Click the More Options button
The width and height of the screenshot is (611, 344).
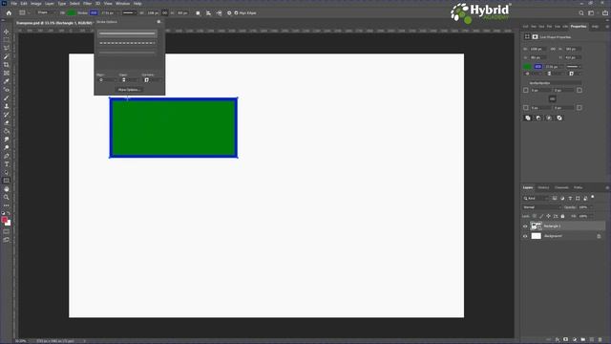coord(129,90)
